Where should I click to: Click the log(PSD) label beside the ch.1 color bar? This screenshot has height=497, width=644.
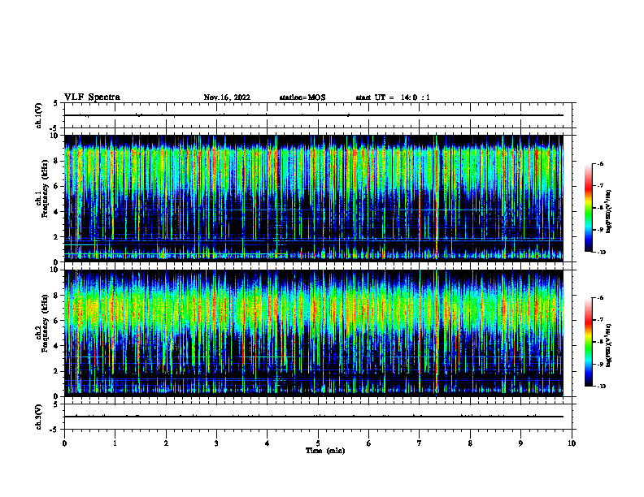coord(609,211)
